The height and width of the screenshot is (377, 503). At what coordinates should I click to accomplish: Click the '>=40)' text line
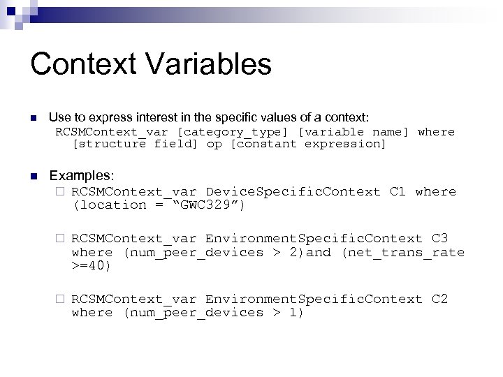coord(92,265)
